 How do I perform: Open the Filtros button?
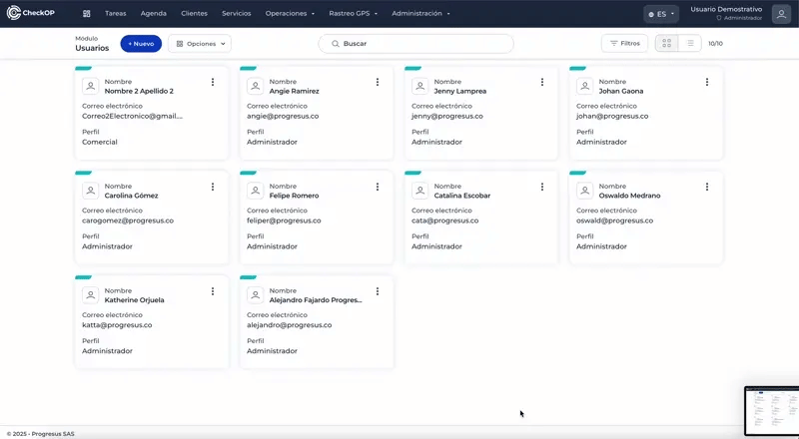625,44
